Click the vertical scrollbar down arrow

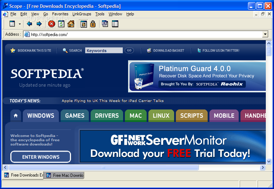[269, 161]
